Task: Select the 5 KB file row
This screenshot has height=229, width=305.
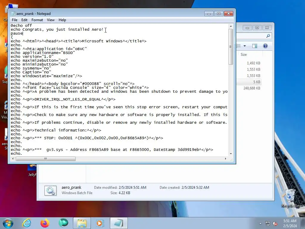Action: [249, 82]
